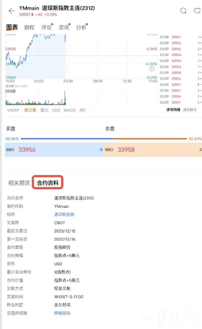Tap bid percentage 55.56%
The image size is (202, 329).
pyautogui.click(x=12, y=139)
